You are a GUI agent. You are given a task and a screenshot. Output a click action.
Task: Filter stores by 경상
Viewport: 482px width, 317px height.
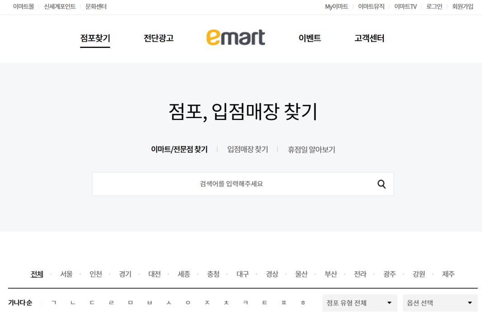[272, 274]
